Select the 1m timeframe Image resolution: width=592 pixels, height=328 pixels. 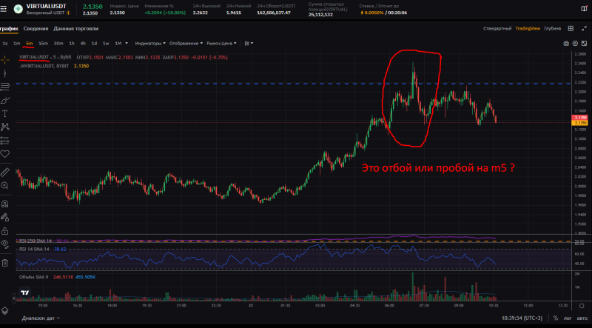(16, 44)
